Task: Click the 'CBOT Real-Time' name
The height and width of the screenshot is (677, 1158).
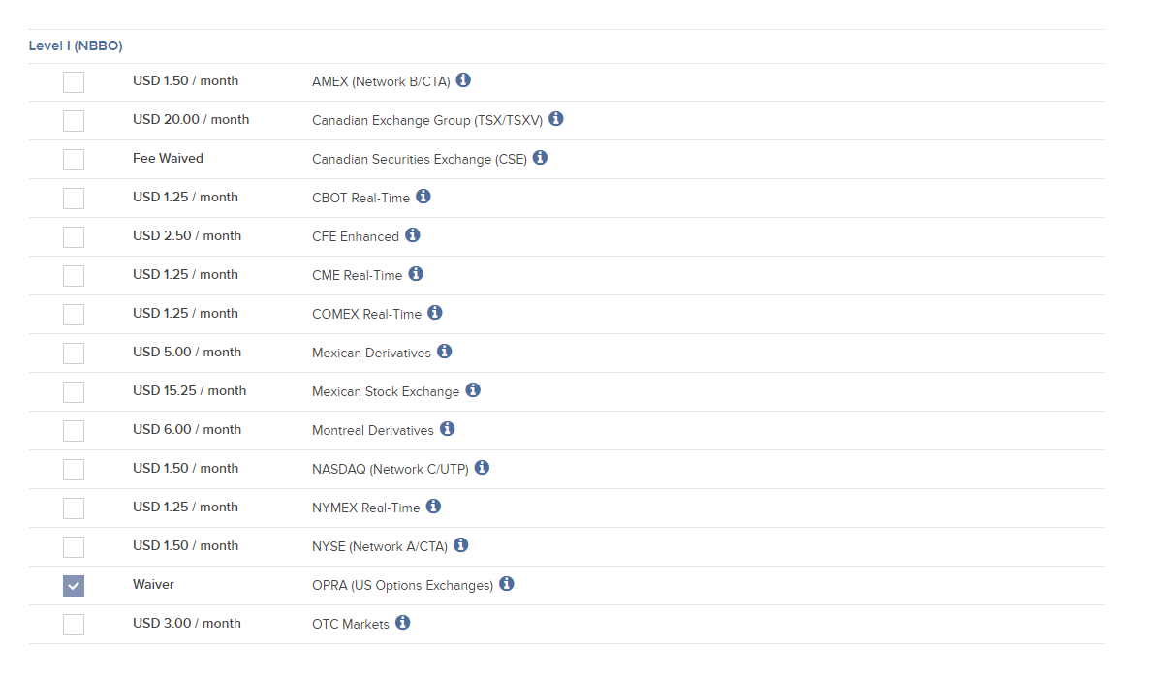Action: point(360,198)
